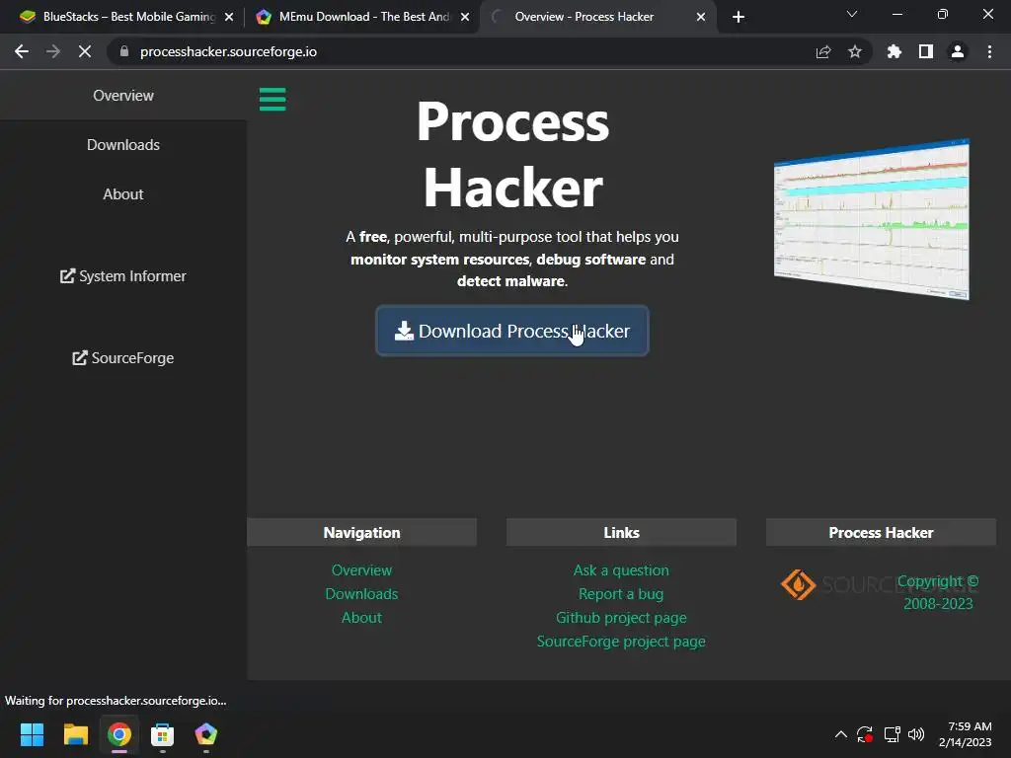Click the browser forward arrow
Image resolution: width=1011 pixels, height=758 pixels.
pos(53,51)
